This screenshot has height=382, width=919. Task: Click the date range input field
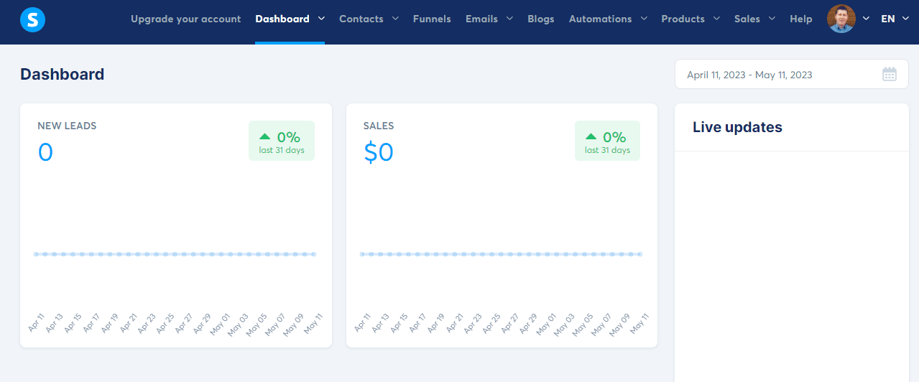coord(776,75)
